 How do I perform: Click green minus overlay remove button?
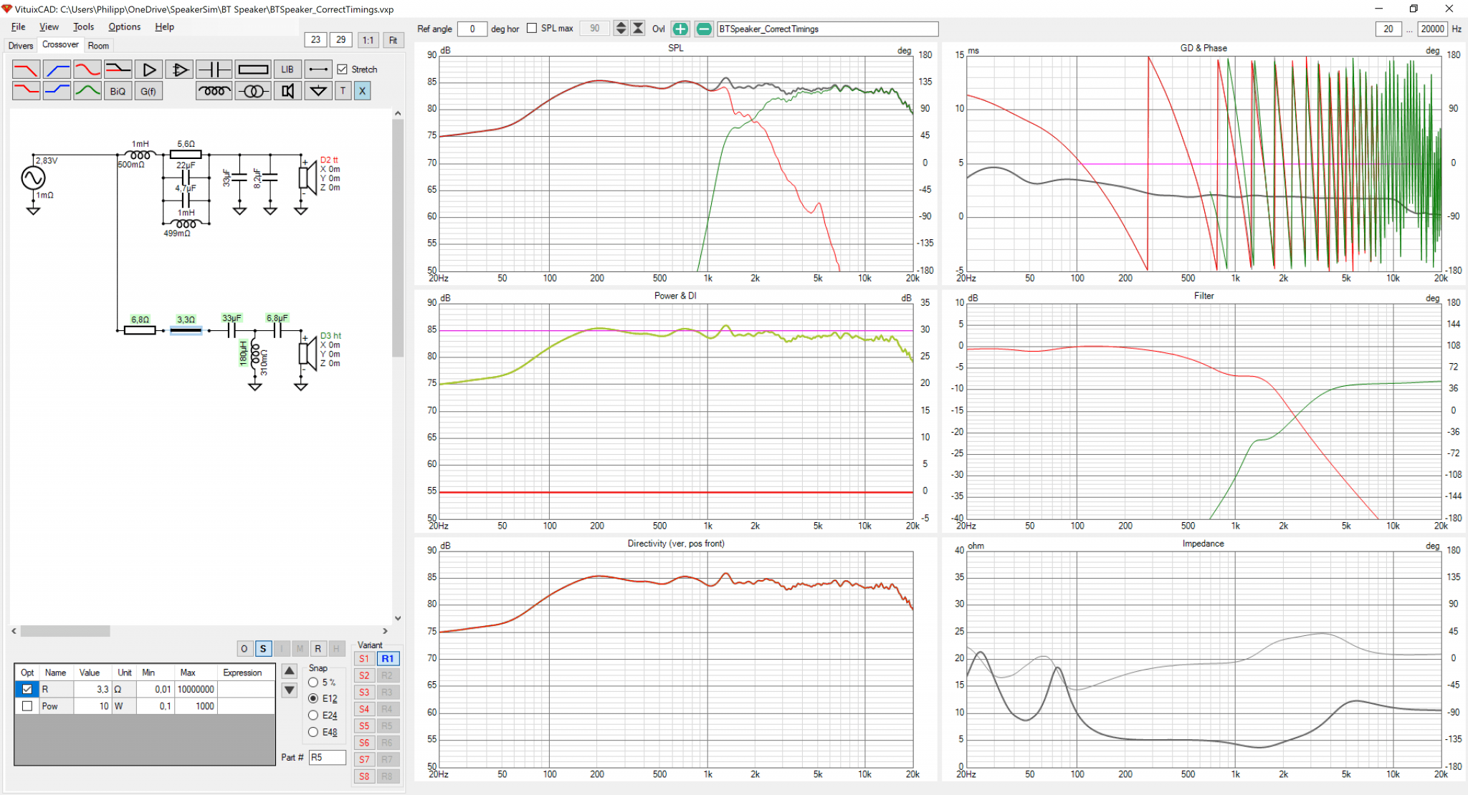point(704,29)
